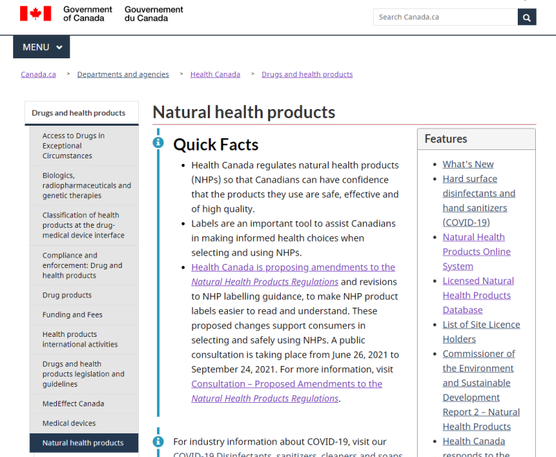Click the COVID-19 industry info circle icon
556x457 pixels.
[158, 442]
